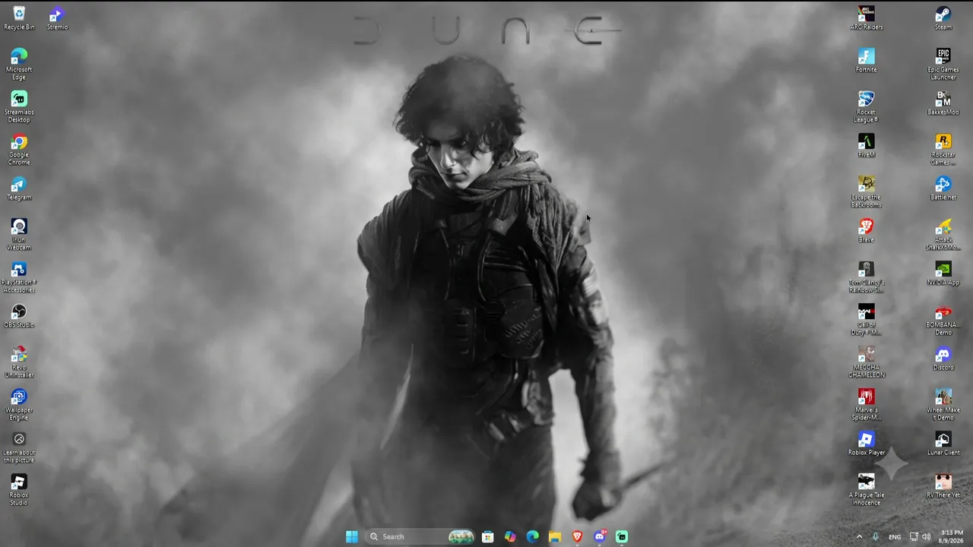Open Microsoft Store from the taskbar

pos(488,537)
